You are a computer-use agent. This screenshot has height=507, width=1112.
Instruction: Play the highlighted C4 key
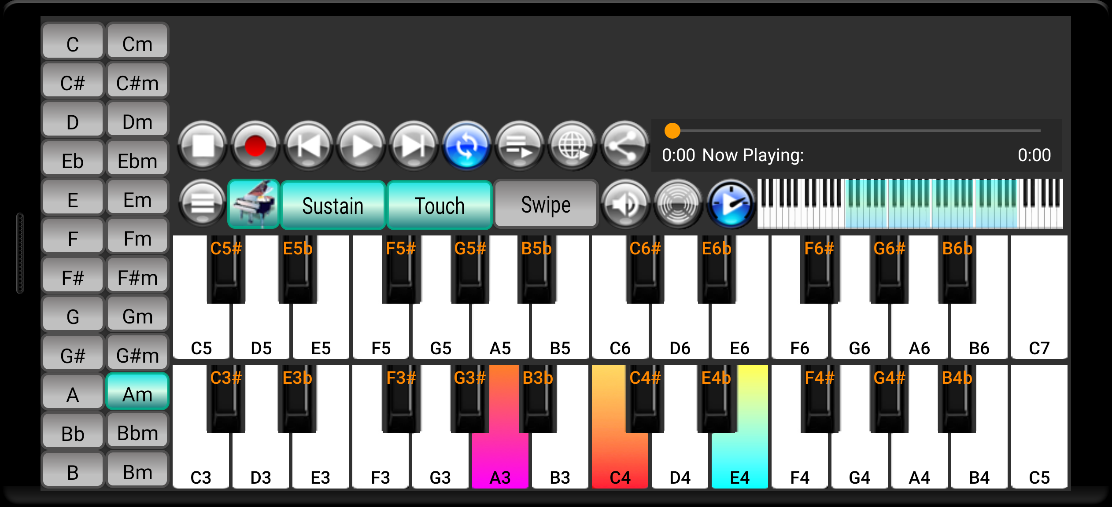pos(620,460)
